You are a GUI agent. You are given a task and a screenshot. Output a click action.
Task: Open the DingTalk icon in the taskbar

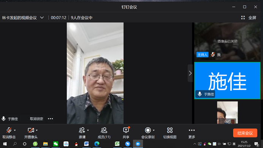(127, 144)
